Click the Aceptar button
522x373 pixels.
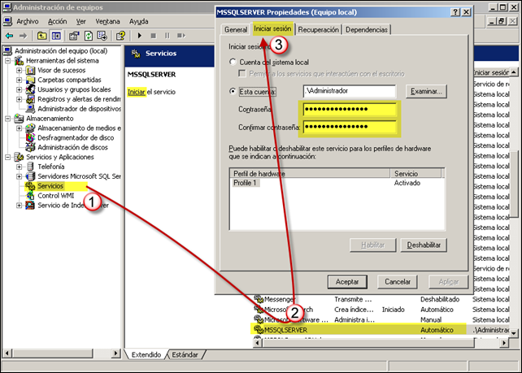click(x=347, y=282)
